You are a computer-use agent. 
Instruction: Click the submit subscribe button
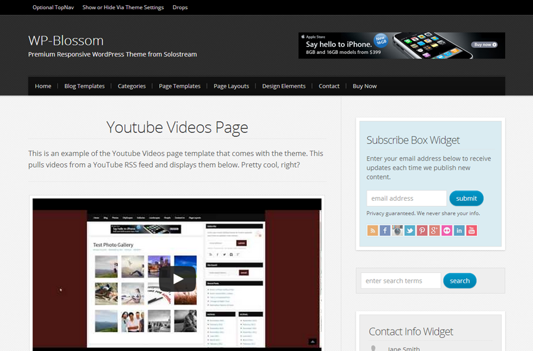[467, 198]
